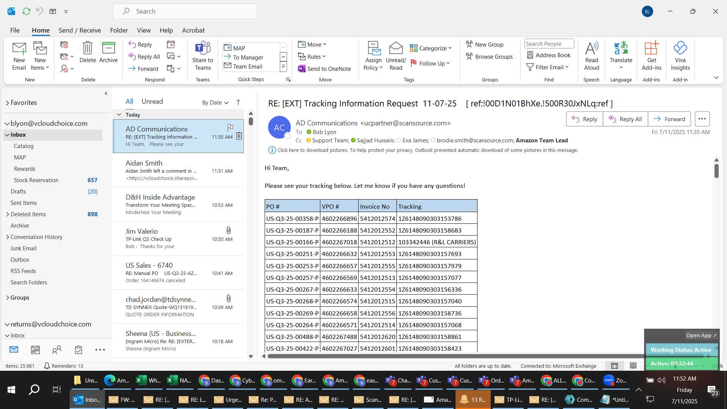Open the By Date sort dropdown
The height and width of the screenshot is (409, 727).
[215, 102]
